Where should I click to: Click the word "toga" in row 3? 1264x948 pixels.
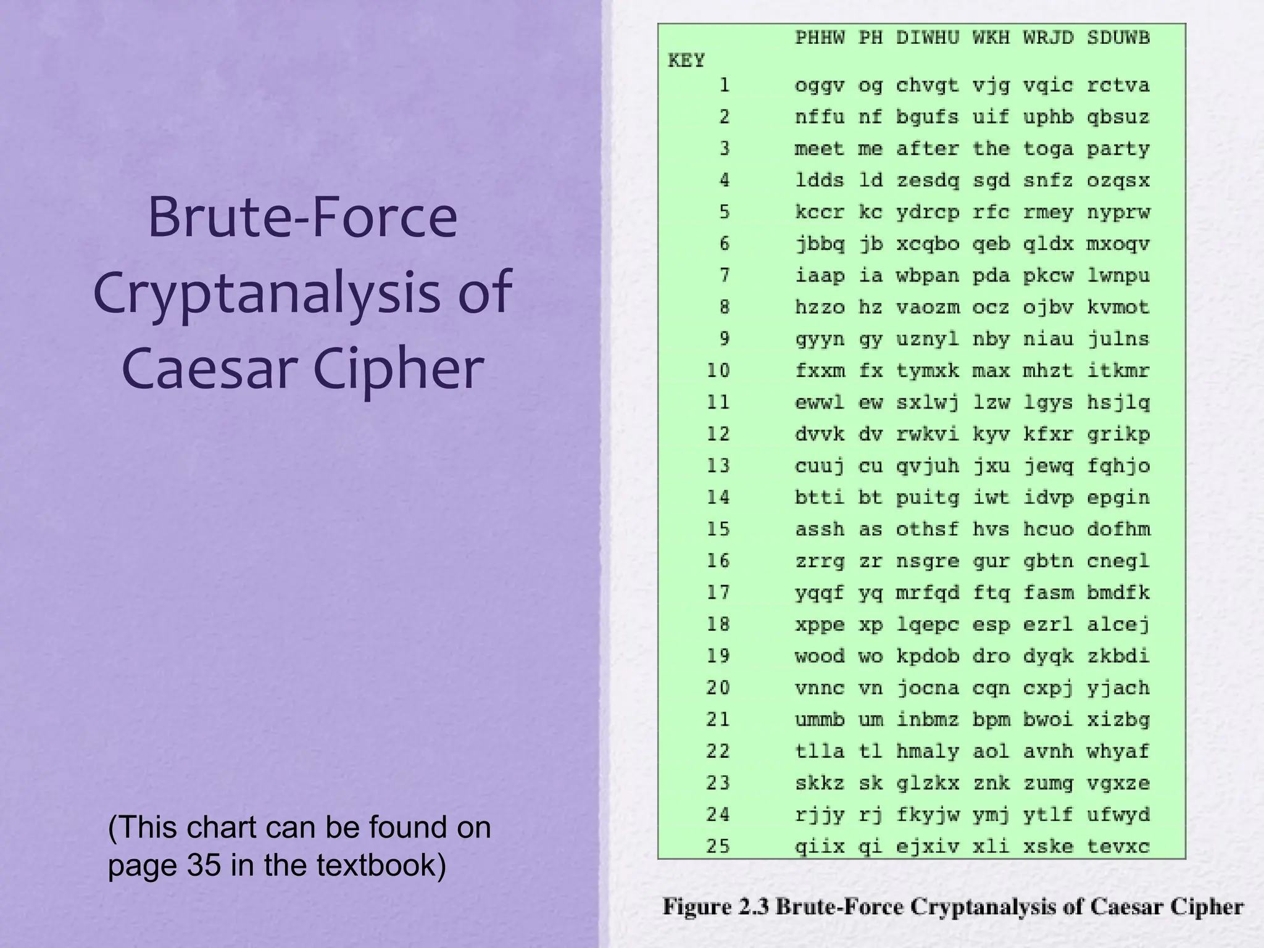coord(1049,149)
